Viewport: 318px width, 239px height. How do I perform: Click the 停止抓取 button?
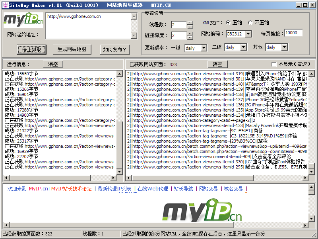tap(32, 49)
